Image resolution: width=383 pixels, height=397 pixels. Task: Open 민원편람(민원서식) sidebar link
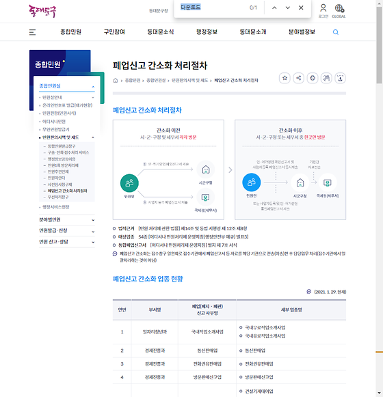coord(59,113)
